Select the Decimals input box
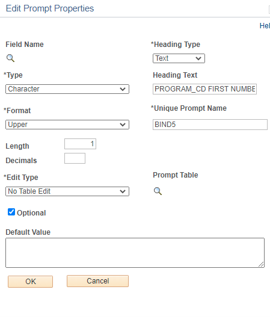This screenshot has width=270, height=322. click(75, 158)
